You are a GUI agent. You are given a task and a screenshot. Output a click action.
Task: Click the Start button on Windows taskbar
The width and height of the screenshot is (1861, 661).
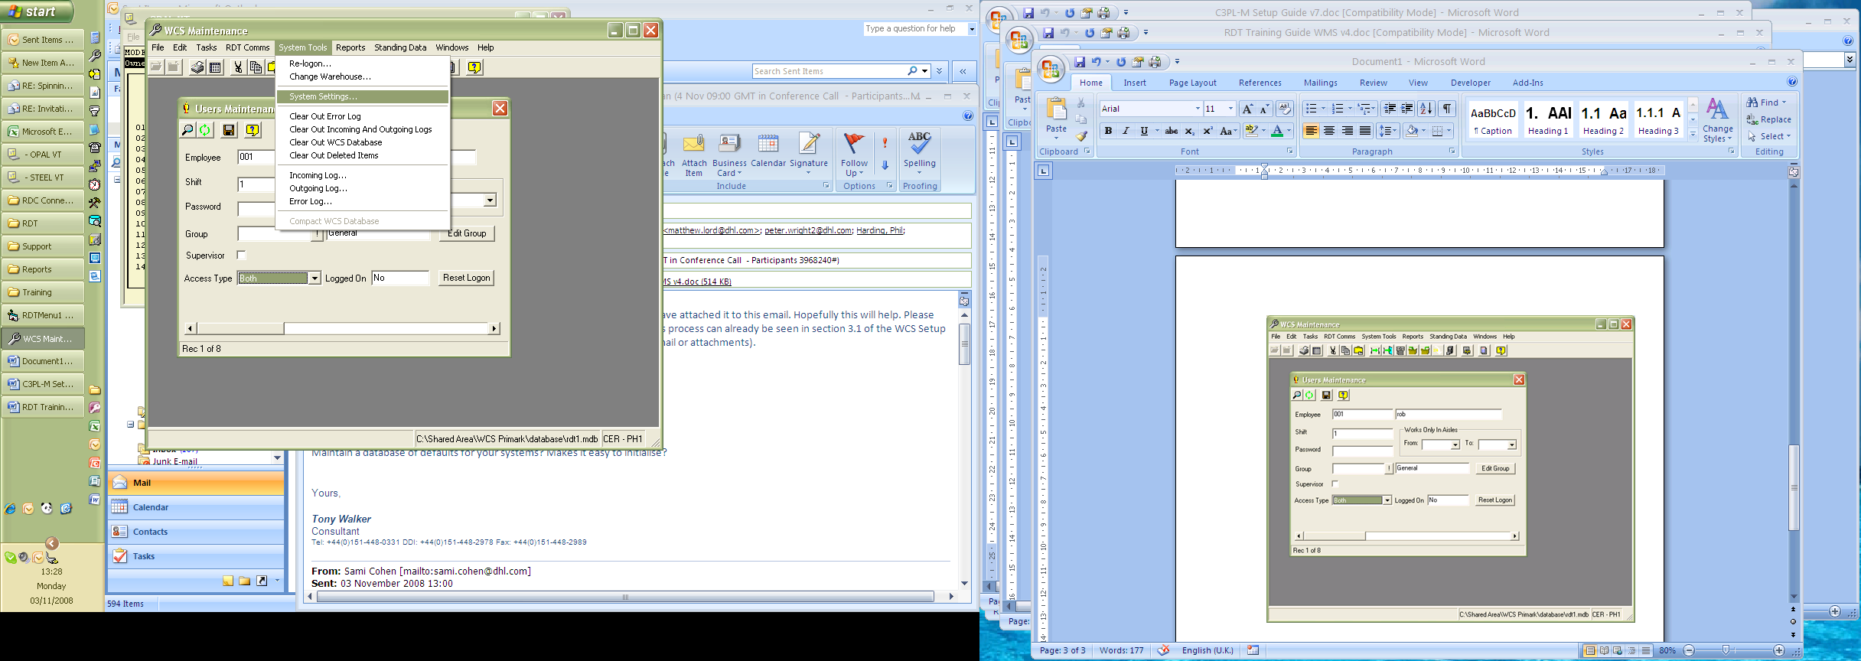tap(37, 11)
